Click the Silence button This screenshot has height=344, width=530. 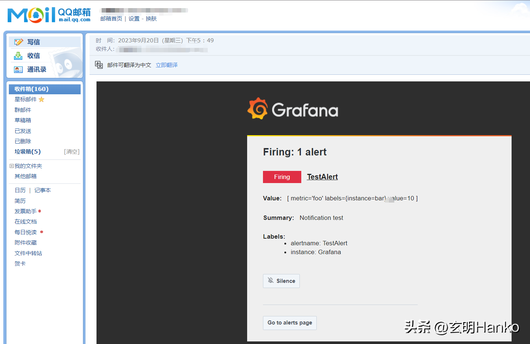[x=281, y=281]
